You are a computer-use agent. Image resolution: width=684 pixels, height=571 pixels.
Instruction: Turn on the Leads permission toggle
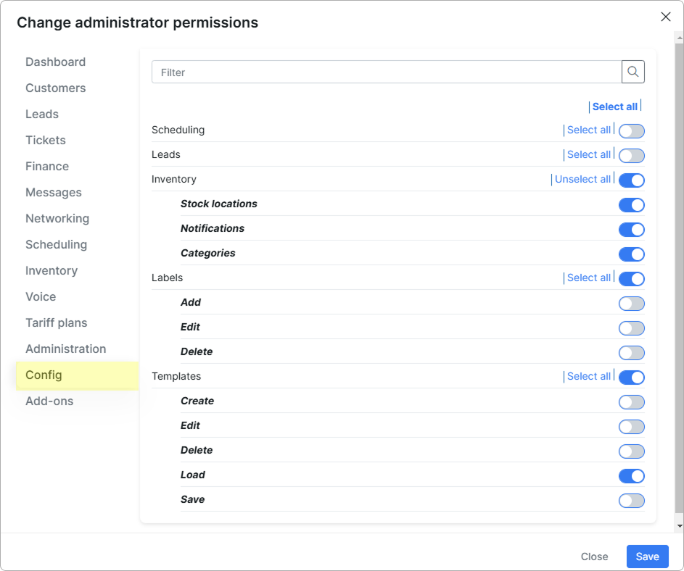click(x=631, y=156)
